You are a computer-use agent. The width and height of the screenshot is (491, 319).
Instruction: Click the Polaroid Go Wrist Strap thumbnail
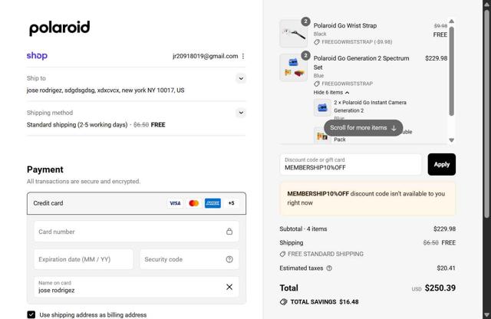click(x=293, y=34)
